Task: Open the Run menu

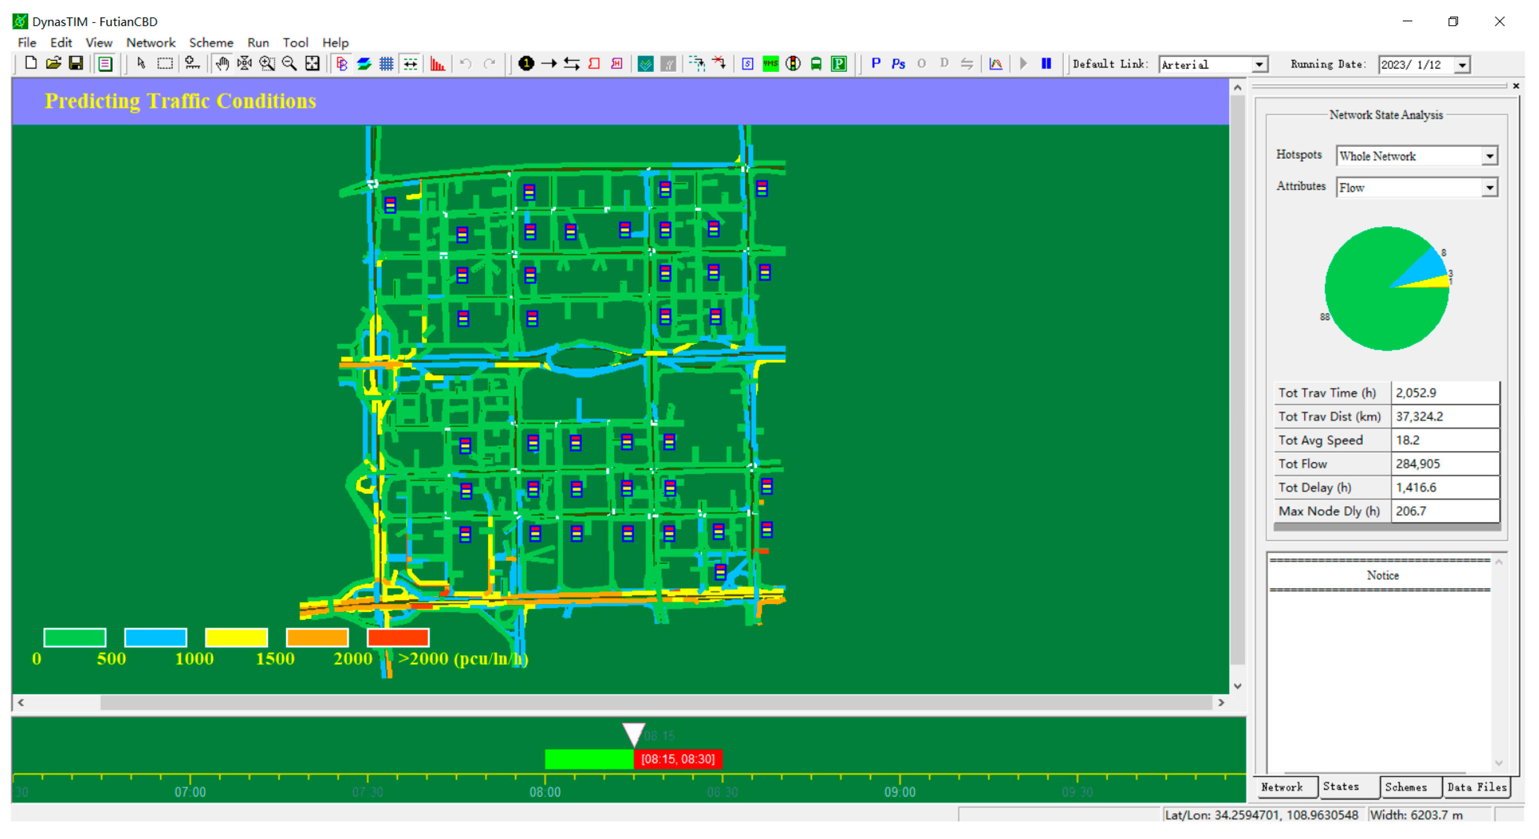Action: pyautogui.click(x=258, y=42)
